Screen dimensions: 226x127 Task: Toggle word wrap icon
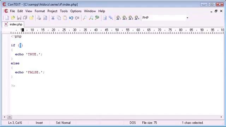105,18
